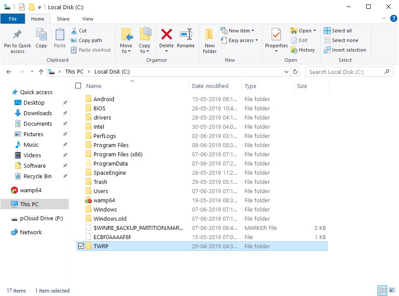Click the Copy icon in Clipboard group

coord(41,35)
